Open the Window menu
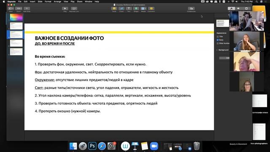 (88, 2)
